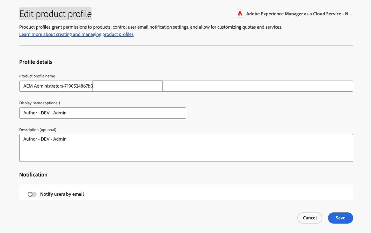Click the Product profile name label
This screenshot has width=371, height=233.
(37, 76)
